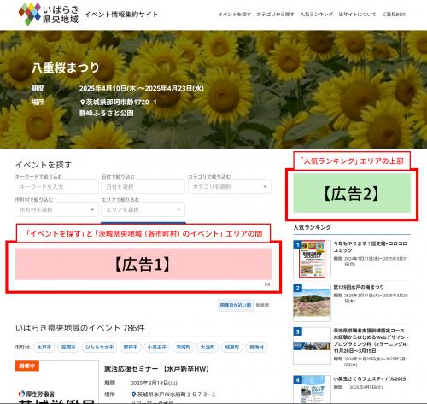Click the map pin beside 茨城県那珂市静1720-1

[83, 102]
